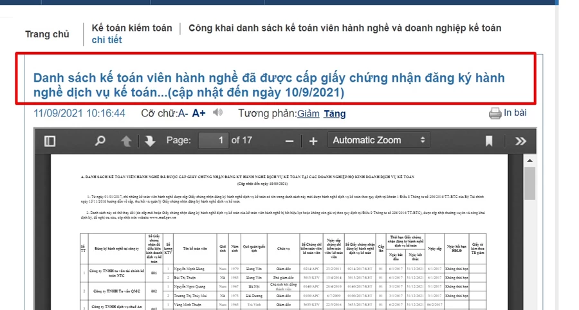Open the PDF find search icon
This screenshot has width=579, height=310.
pyautogui.click(x=100, y=141)
